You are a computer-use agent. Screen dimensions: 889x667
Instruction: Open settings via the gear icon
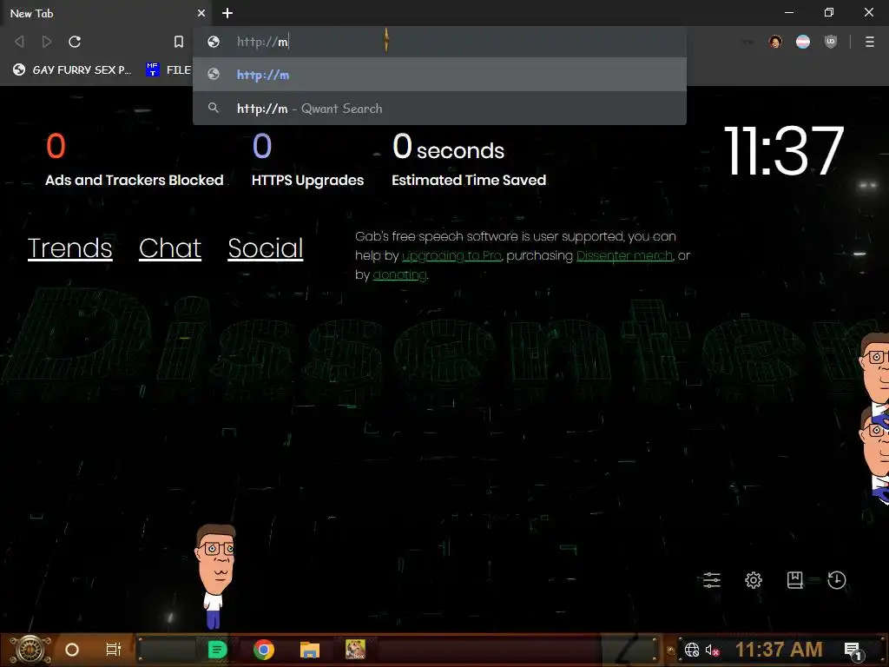(x=754, y=580)
